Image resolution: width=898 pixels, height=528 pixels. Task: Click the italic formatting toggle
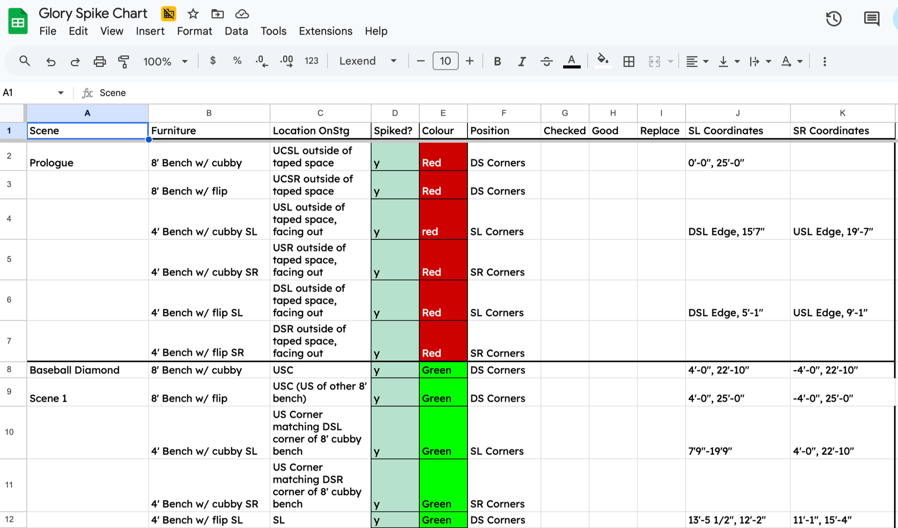522,61
